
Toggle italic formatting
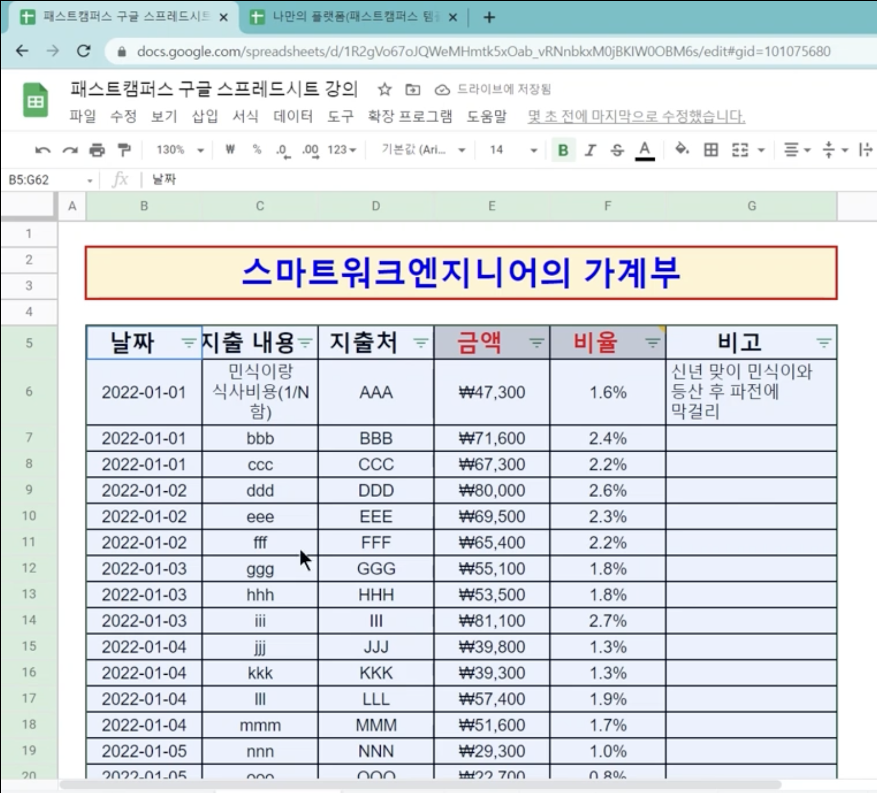point(590,150)
